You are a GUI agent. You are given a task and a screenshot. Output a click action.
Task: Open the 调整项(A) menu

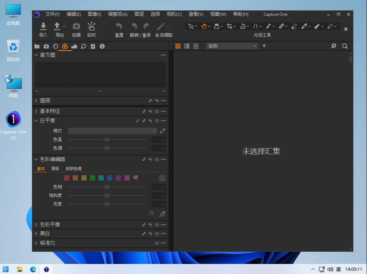click(118, 14)
